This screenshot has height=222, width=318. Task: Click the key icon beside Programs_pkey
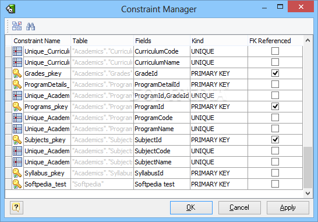[17, 107]
